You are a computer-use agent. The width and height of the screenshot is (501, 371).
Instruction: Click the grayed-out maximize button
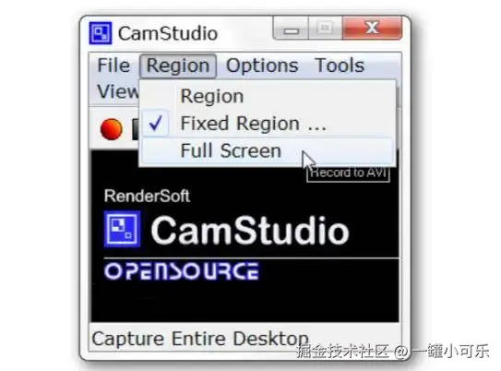pos(326,29)
